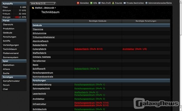Image resolution: width=182 pixels, height=111 pixels.
Task: Click red Roboterfabrik requirement for Cyborgfabrik
Action: pyautogui.click(x=82, y=49)
